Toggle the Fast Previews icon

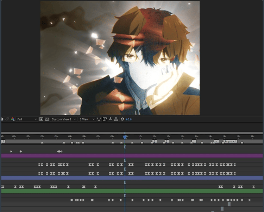pos(105,119)
